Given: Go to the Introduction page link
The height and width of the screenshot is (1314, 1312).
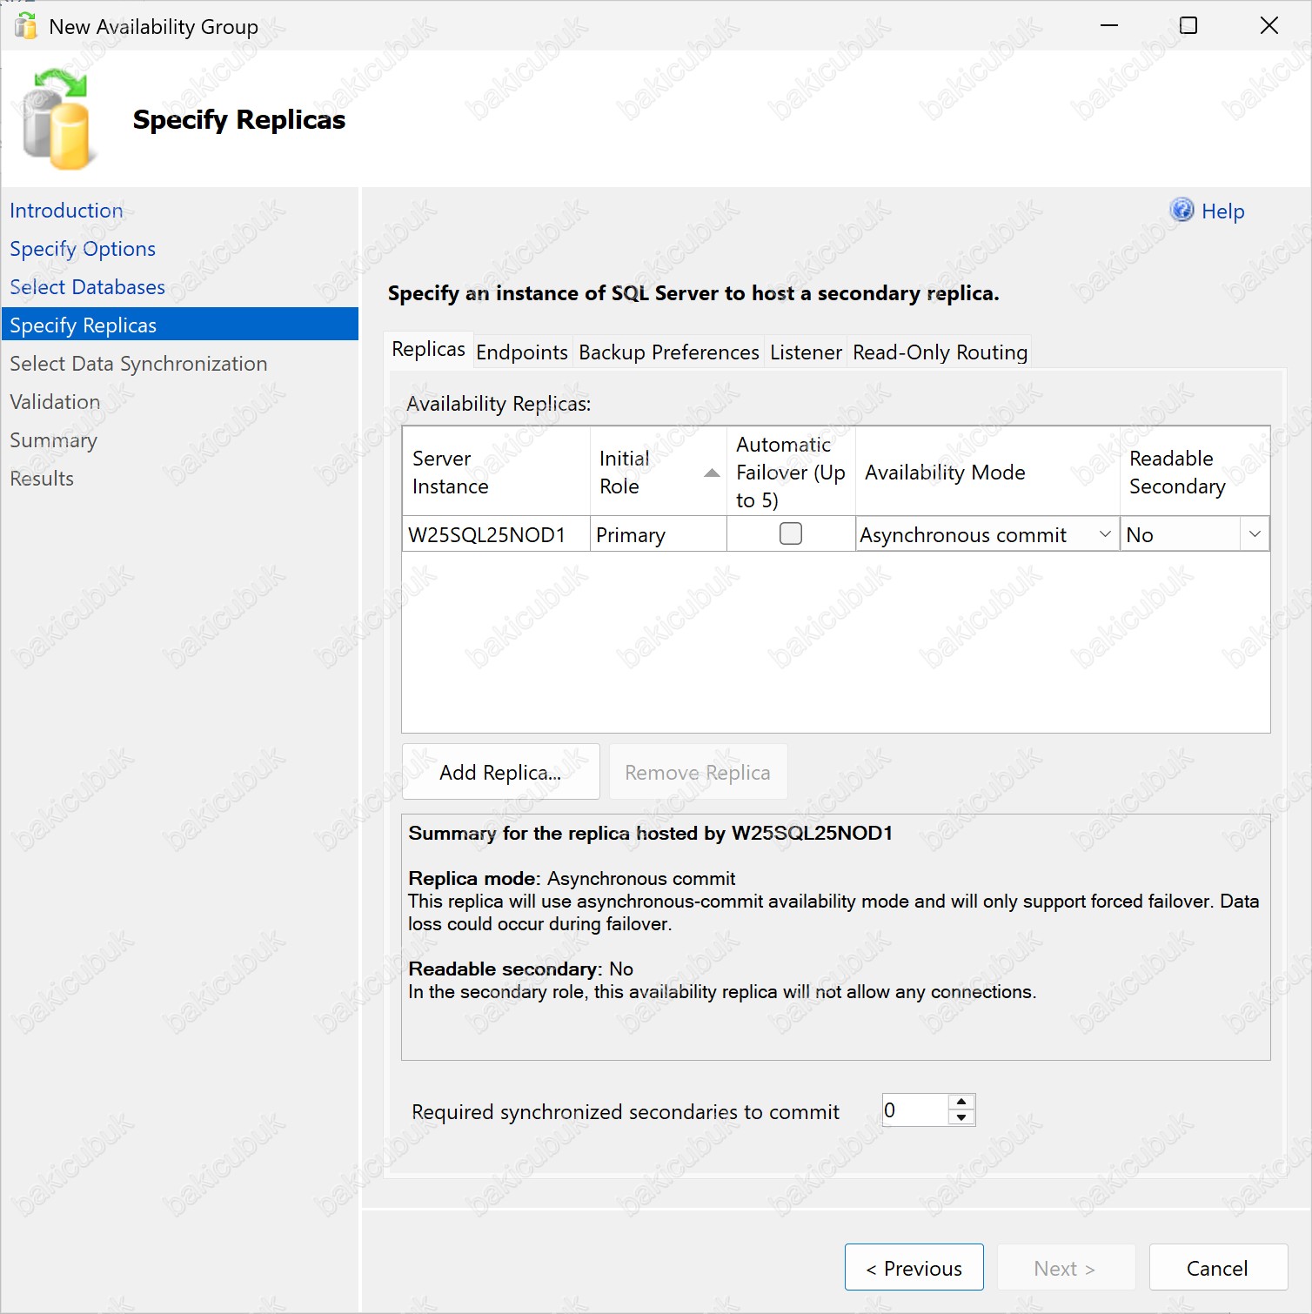Looking at the screenshot, I should [x=66, y=211].
